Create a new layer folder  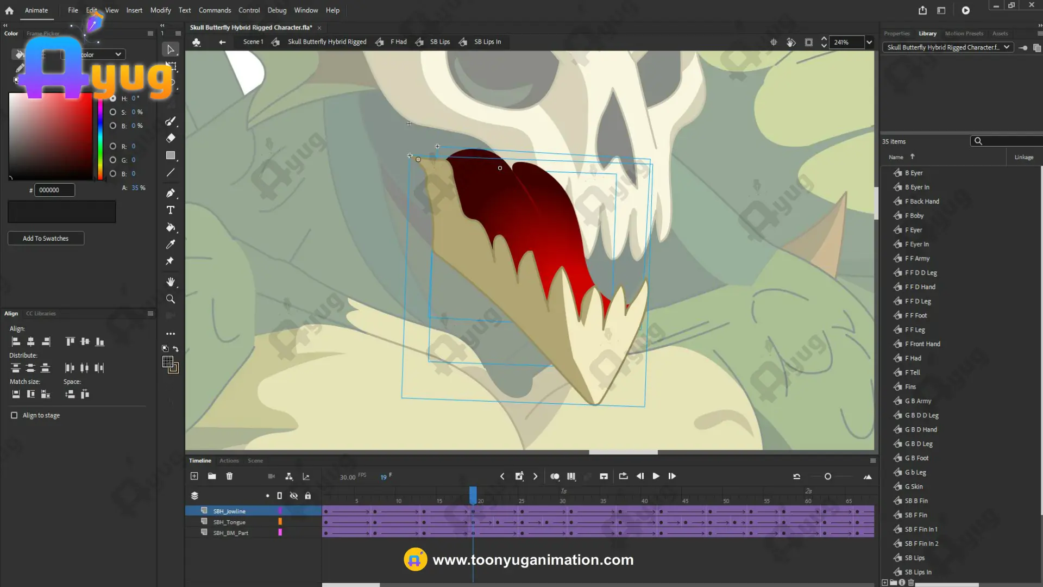click(x=212, y=476)
